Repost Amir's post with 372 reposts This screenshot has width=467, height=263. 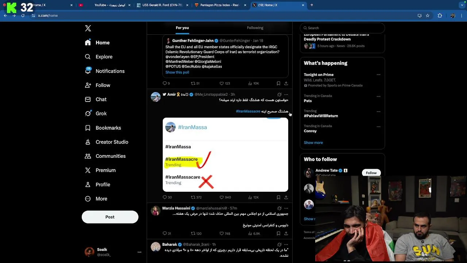[196, 197]
